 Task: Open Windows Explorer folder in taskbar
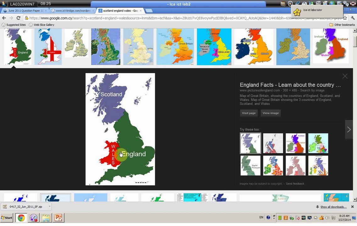[x=46, y=218]
